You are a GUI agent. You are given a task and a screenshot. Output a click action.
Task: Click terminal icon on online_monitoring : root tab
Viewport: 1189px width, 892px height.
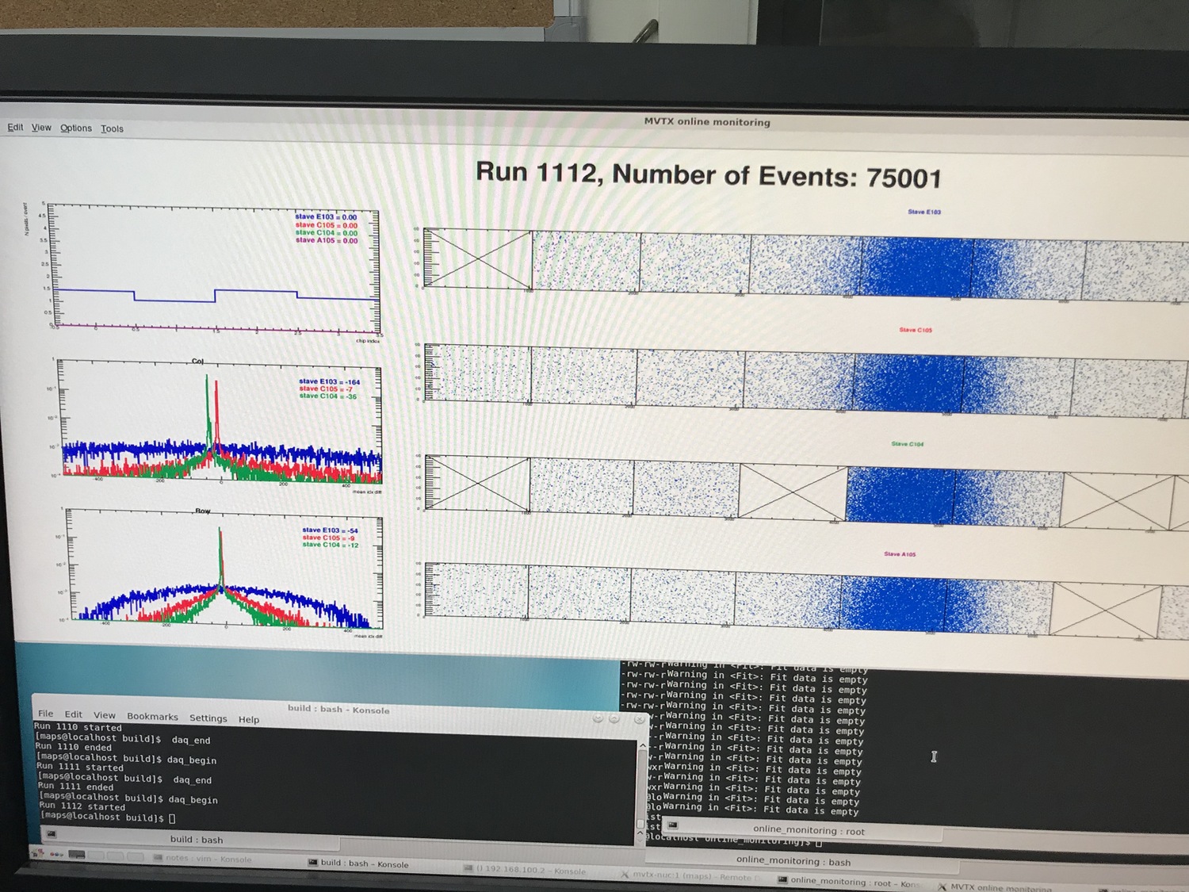point(673,825)
